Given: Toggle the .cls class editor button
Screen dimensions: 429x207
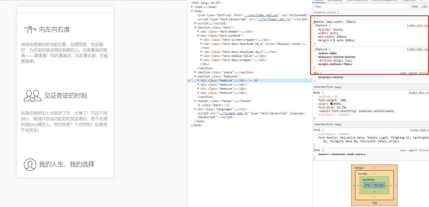Looking at the screenshot, I should [x=424, y=7].
